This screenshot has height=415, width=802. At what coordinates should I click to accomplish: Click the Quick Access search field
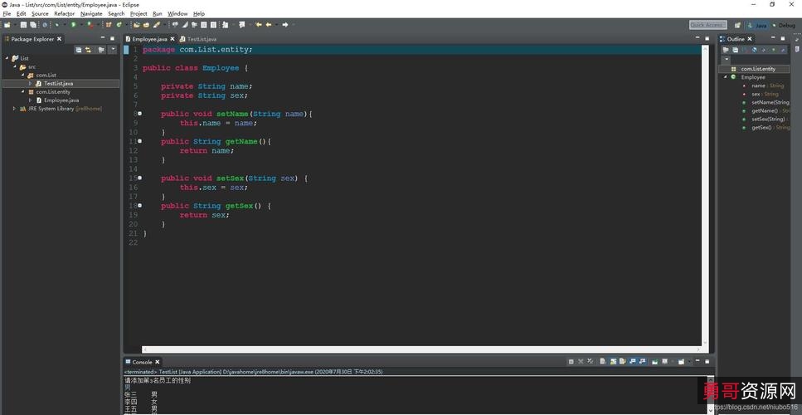tap(707, 25)
